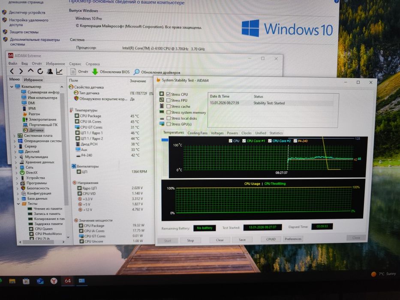This screenshot has width=400, height=300.
Task: Collapse the Тесты tree node
Action: pos(18,204)
